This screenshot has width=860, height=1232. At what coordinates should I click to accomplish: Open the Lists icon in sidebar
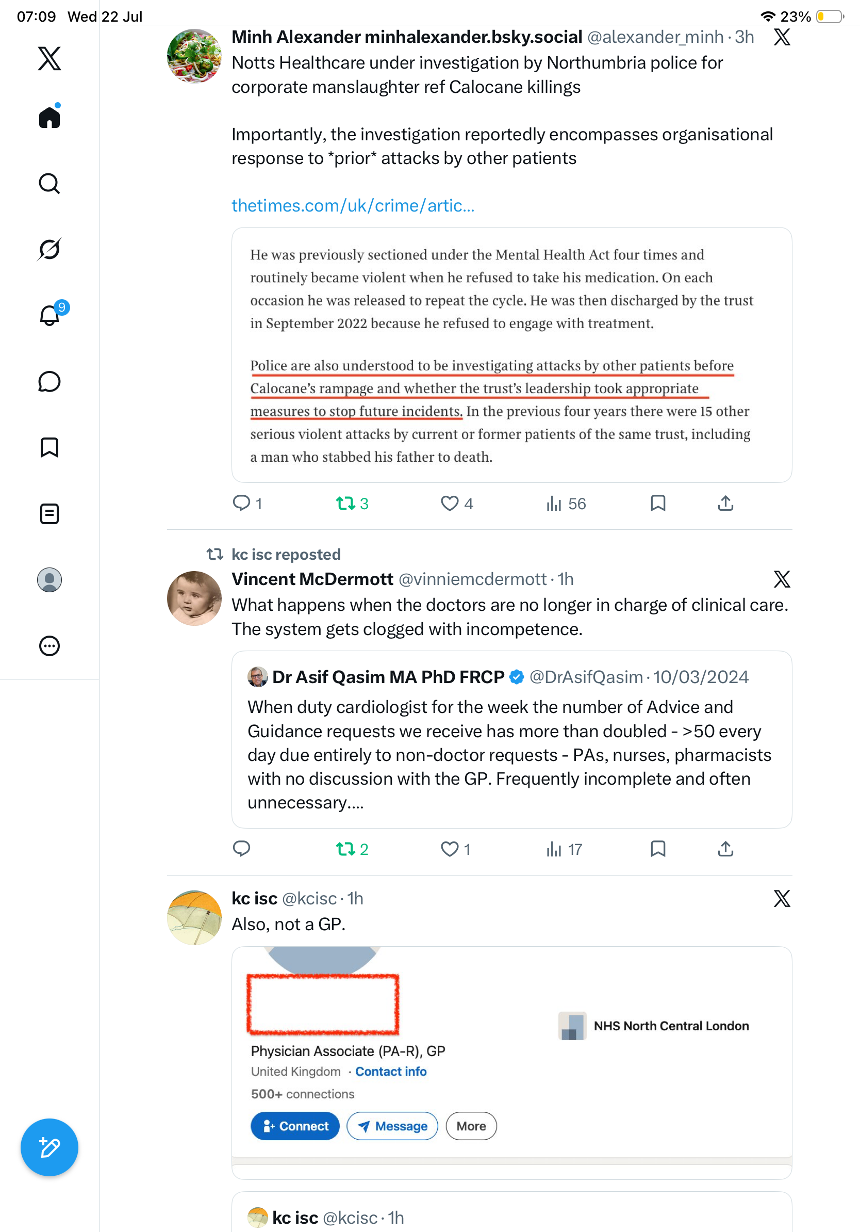(49, 513)
